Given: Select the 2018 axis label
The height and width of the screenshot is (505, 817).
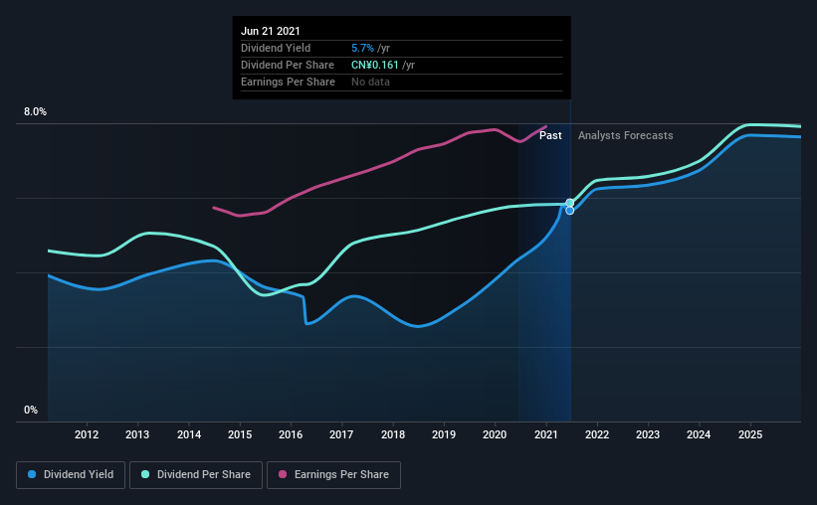Looking at the screenshot, I should (x=393, y=434).
